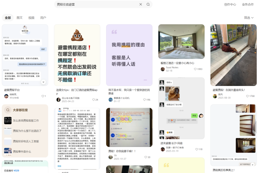This screenshot has height=173, width=258.
Task: Like the 携程!你到底要干嘛 post heart
Action: tap(145, 157)
